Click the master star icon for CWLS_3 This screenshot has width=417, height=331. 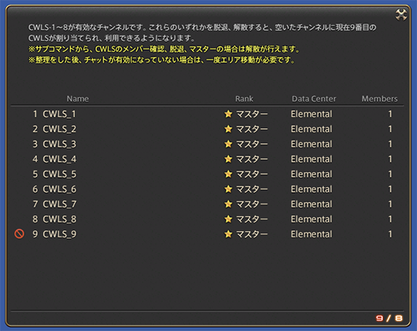click(228, 144)
